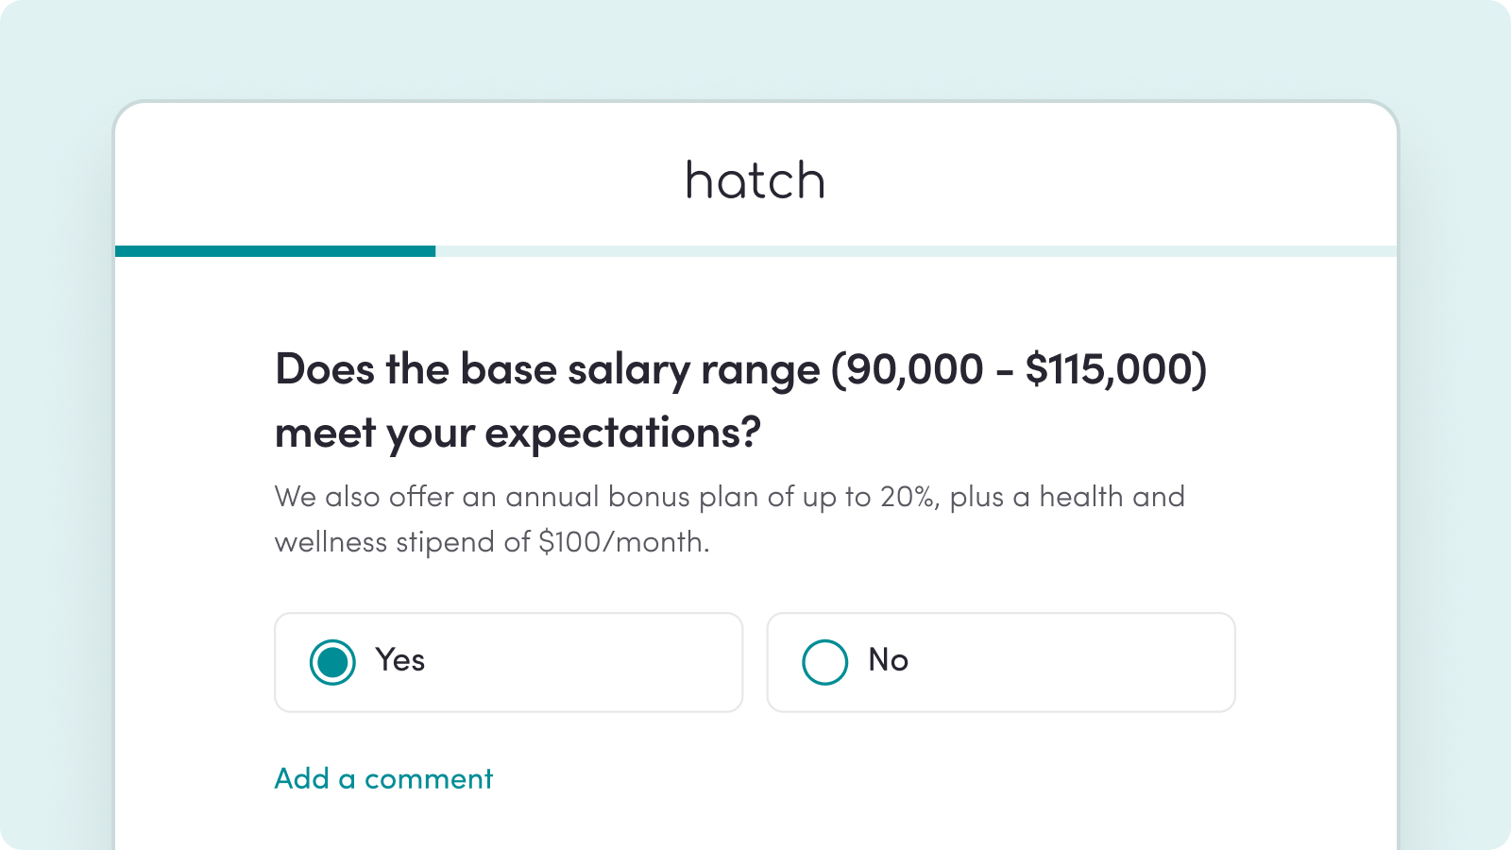Click the Yes option label text
This screenshot has width=1511, height=850.
(400, 660)
